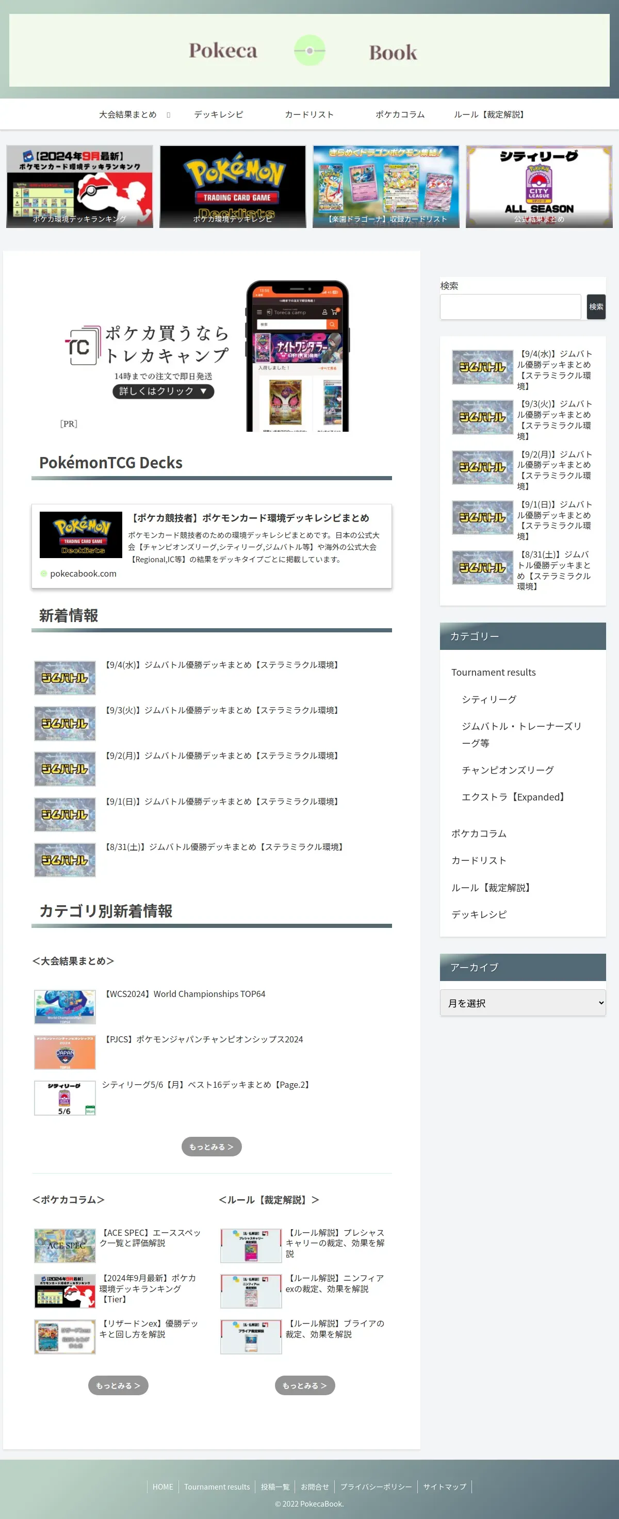Open 新着情報 【9/2(月)】ジムバトル優勝デッキまとめ article
This screenshot has width=619, height=1519.
tap(222, 755)
